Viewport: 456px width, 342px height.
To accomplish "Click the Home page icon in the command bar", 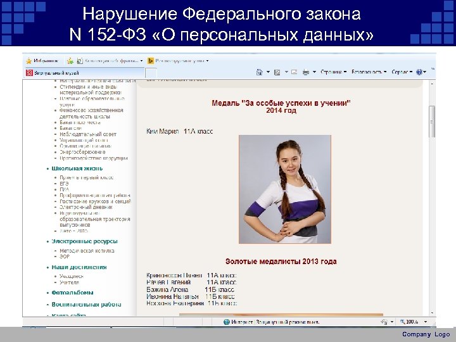I will (260, 72).
